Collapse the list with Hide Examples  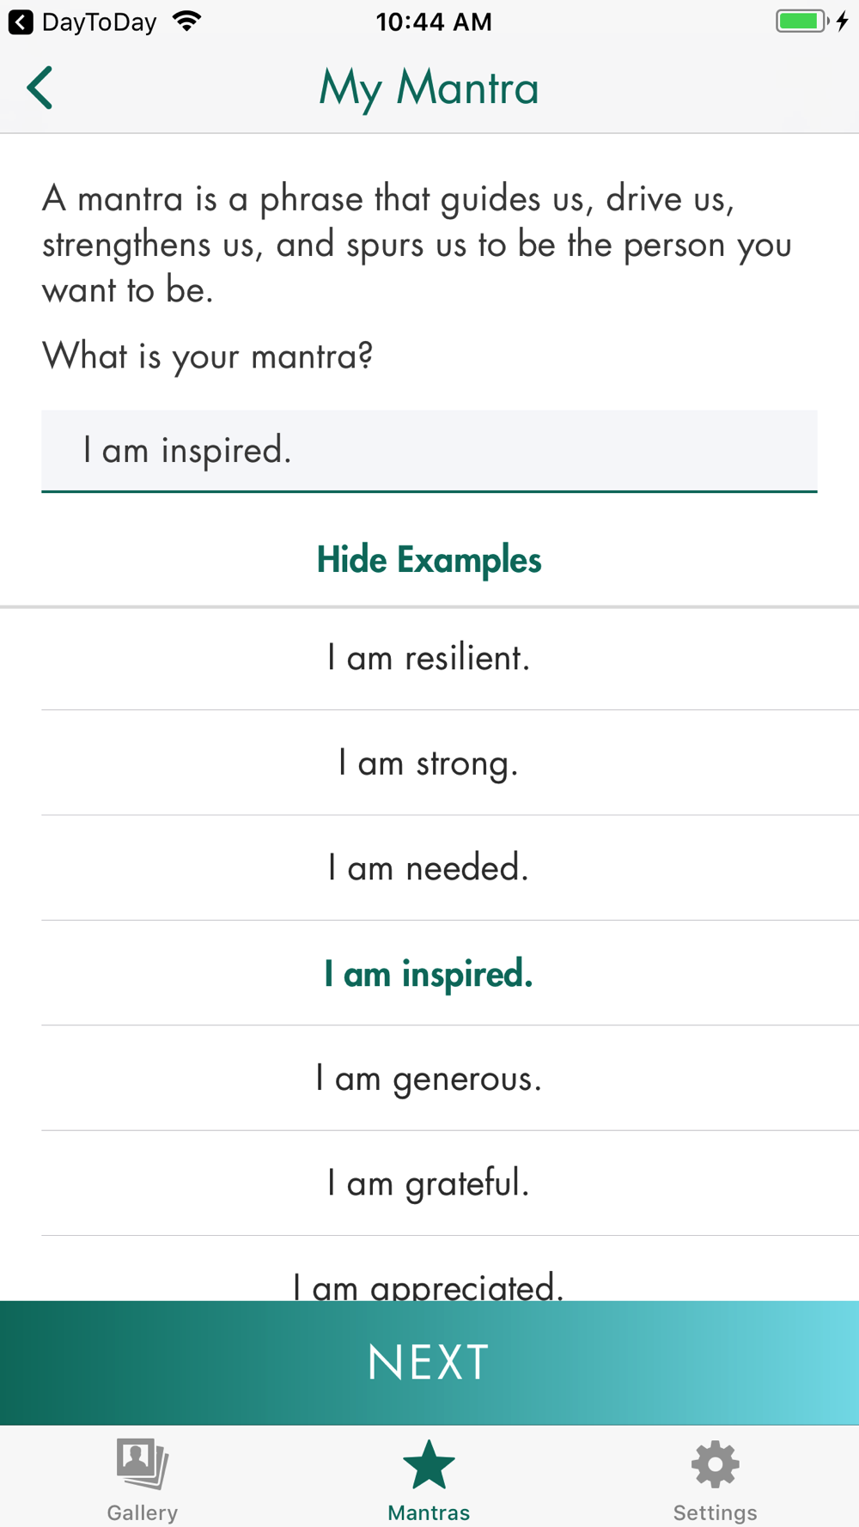[x=429, y=560]
